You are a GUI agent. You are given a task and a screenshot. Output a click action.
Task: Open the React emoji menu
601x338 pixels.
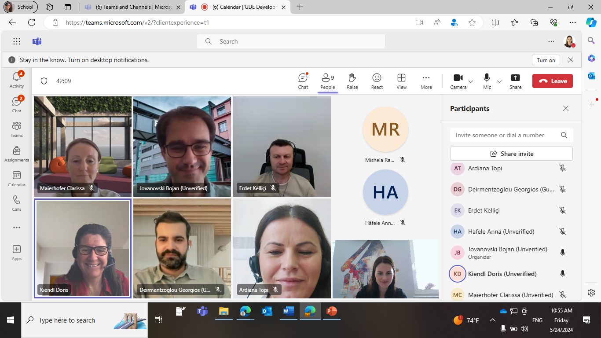pyautogui.click(x=377, y=81)
